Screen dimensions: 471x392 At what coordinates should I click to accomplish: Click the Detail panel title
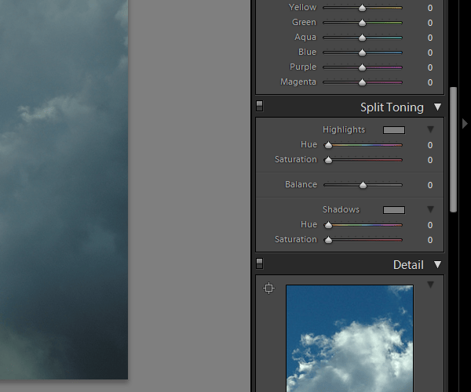point(407,265)
